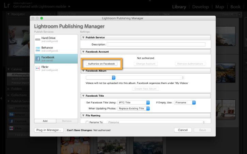This screenshot has width=247, height=154.
Task: Open the blue Facebook Album dropdown
Action: click(101, 78)
